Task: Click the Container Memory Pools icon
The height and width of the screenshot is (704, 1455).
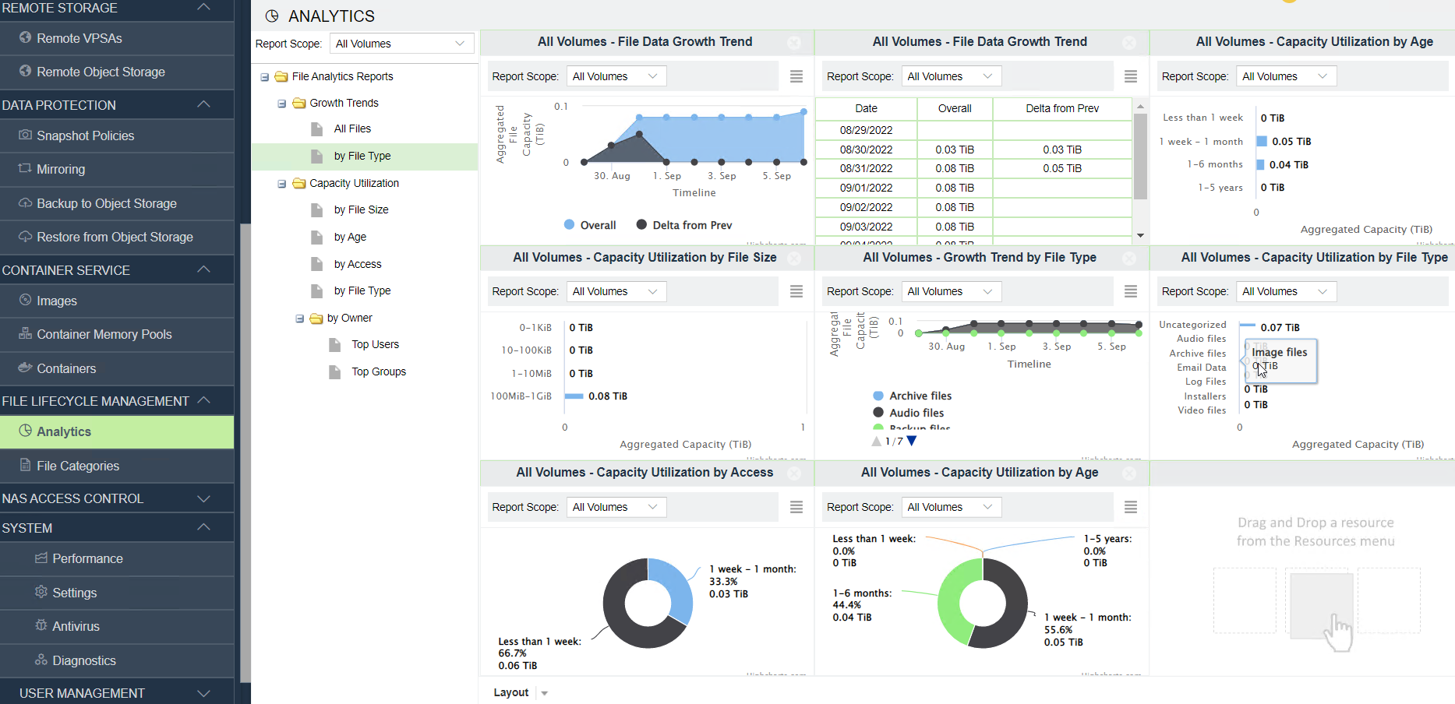Action: pyautogui.click(x=25, y=333)
